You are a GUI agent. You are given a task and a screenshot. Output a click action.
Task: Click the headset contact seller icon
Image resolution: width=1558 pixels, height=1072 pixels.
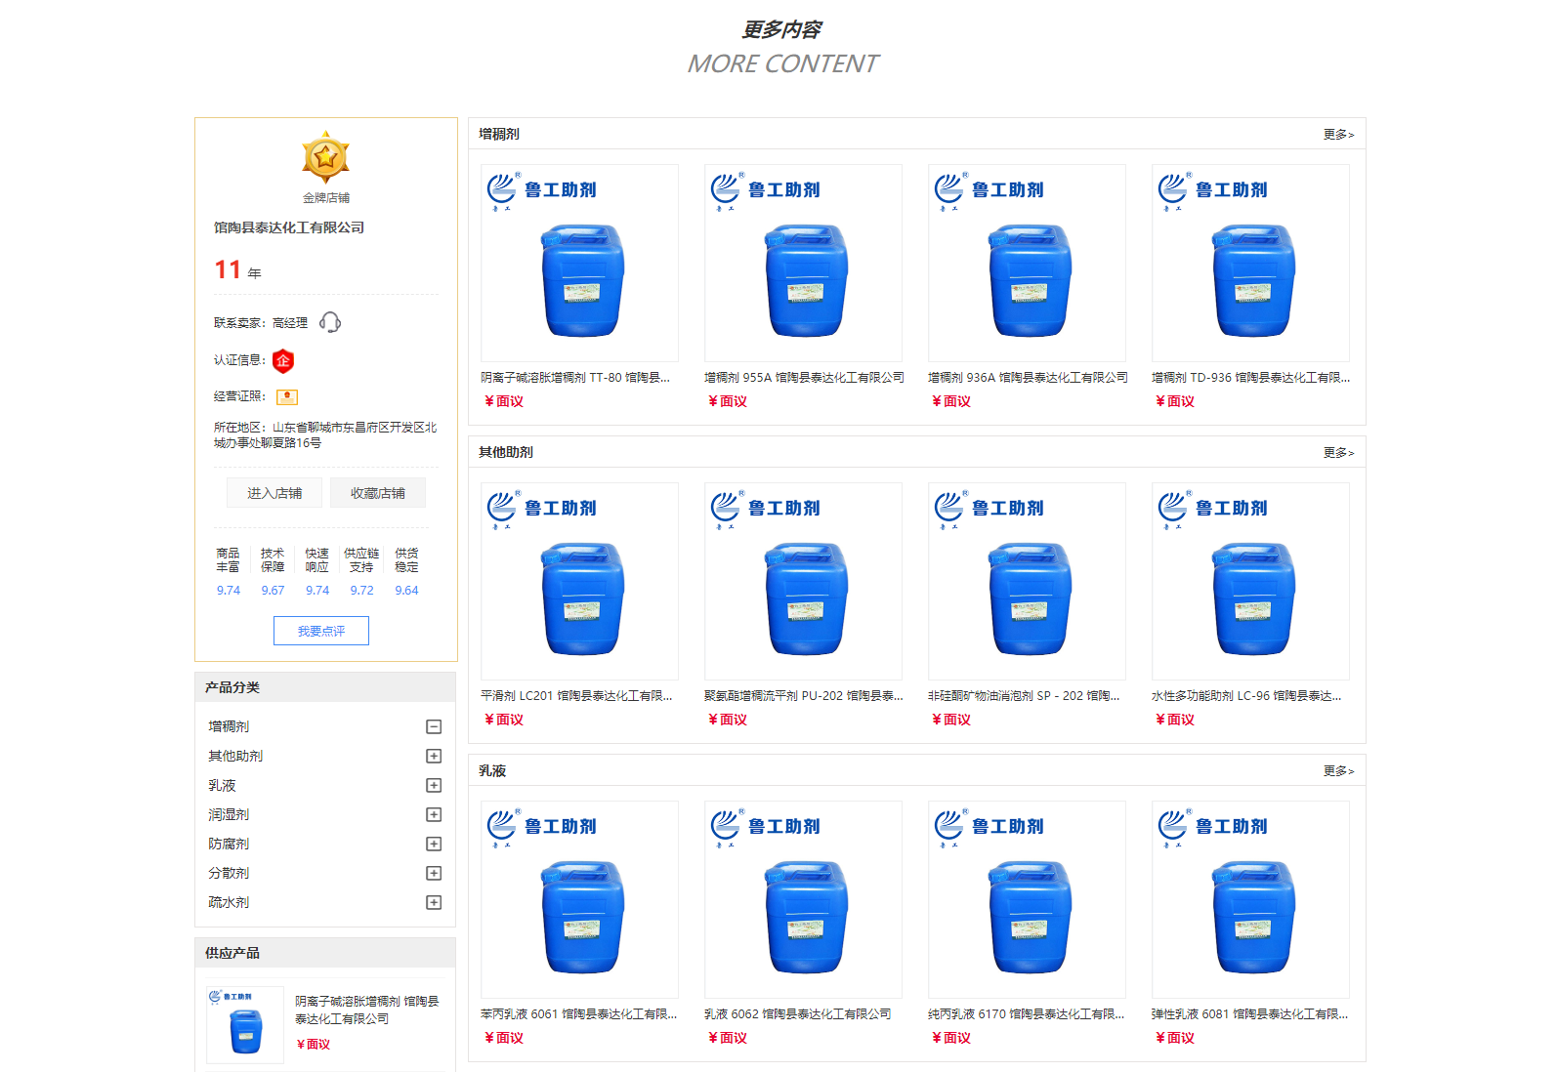[330, 322]
